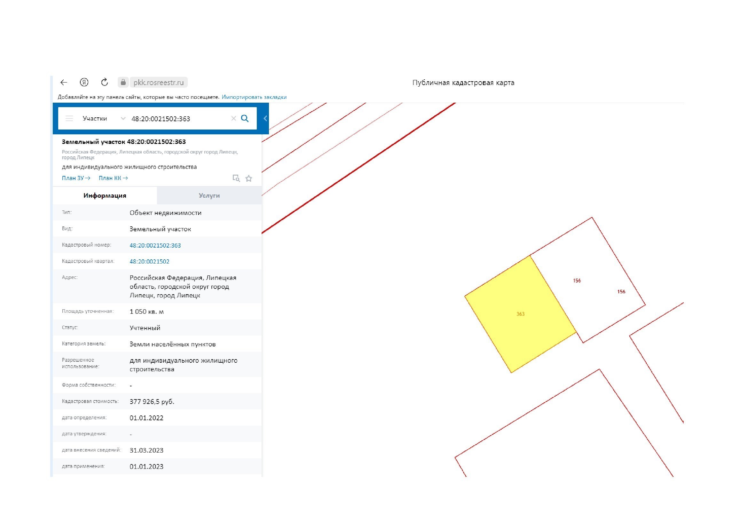
Task: Click the heading Земельный участок 48:20:0021502:363
Action: tap(124, 142)
